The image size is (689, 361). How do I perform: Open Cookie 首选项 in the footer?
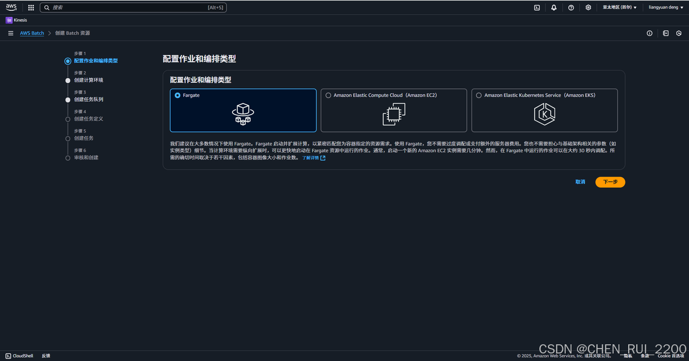pos(671,356)
